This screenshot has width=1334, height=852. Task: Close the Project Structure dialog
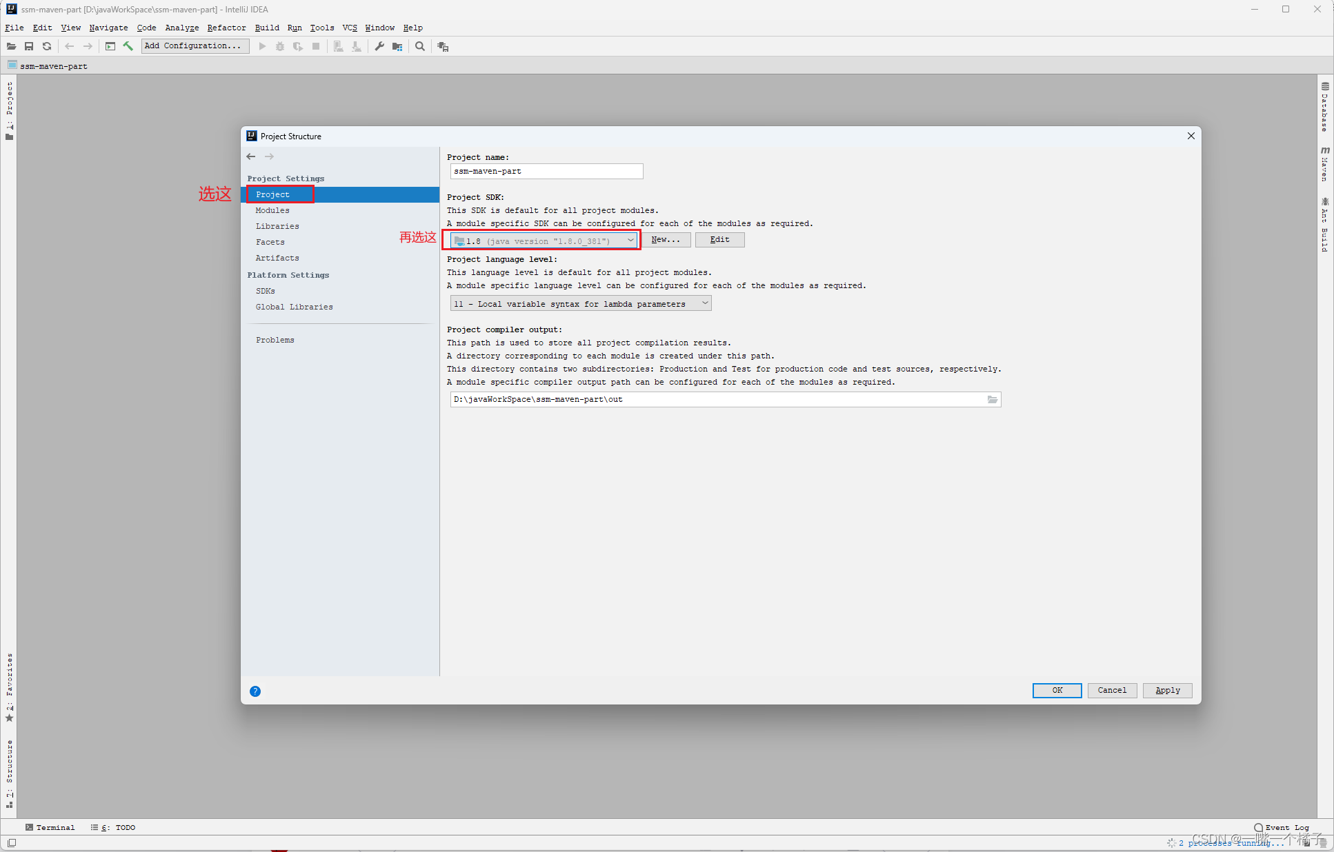(1191, 136)
